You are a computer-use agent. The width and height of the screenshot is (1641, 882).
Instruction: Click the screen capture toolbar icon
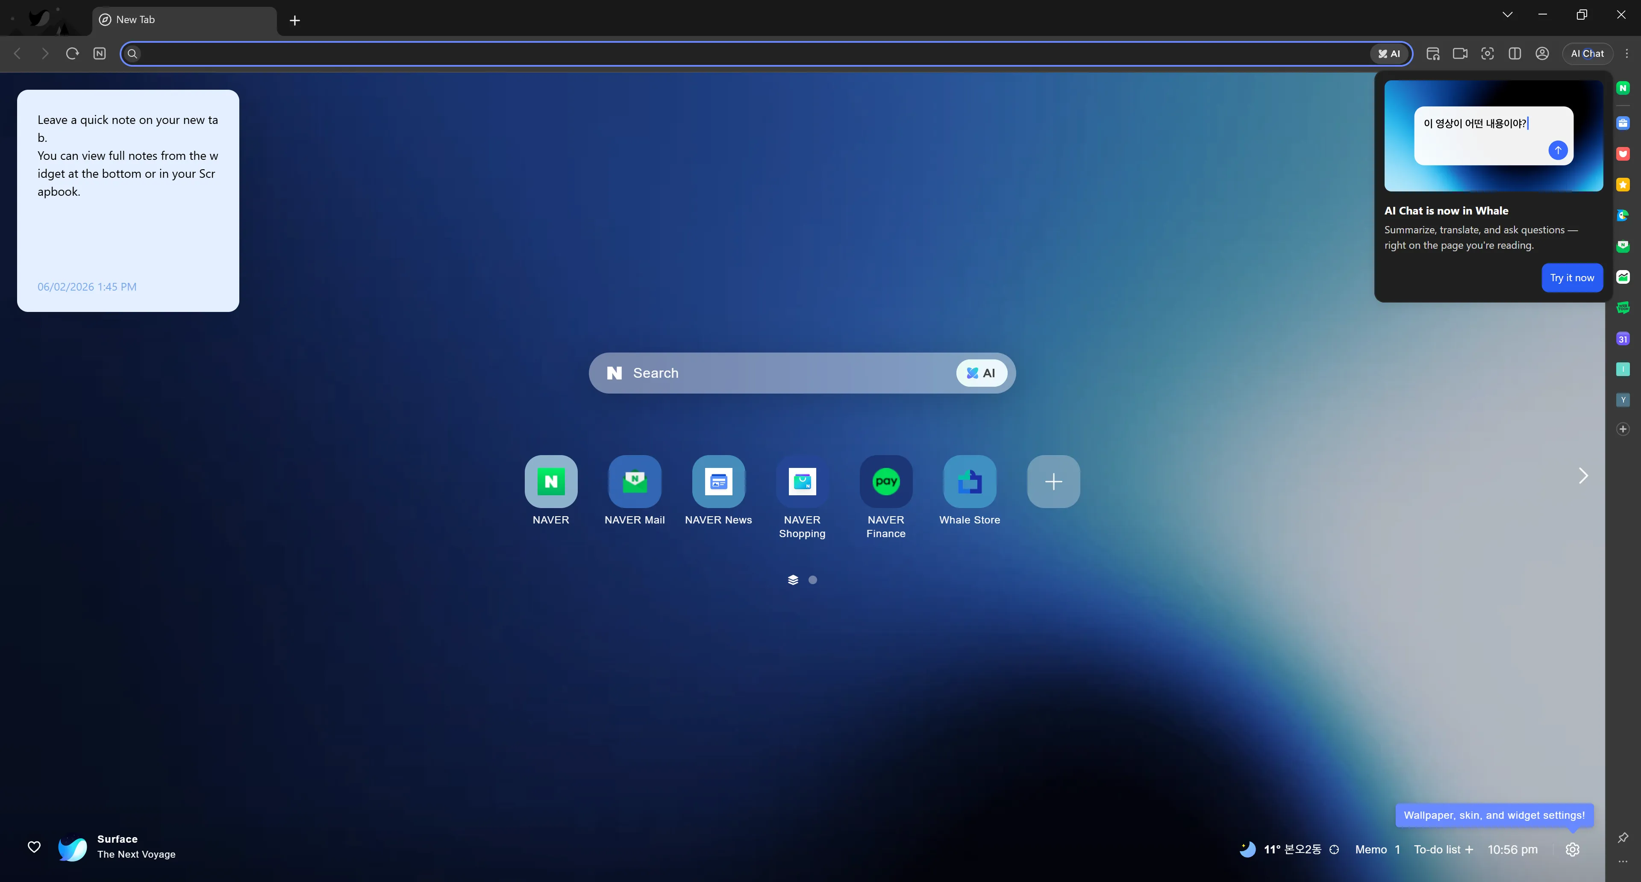[x=1488, y=53]
